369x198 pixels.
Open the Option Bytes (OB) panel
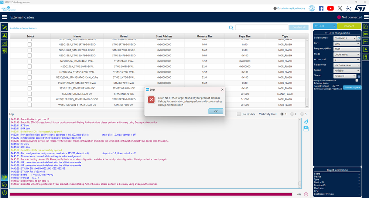pyautogui.click(x=4, y=43)
